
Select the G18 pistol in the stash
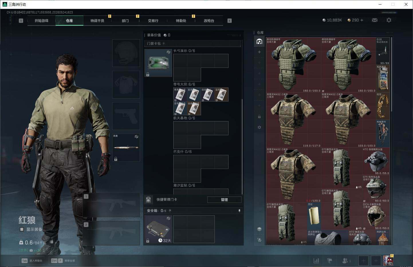coord(383,51)
